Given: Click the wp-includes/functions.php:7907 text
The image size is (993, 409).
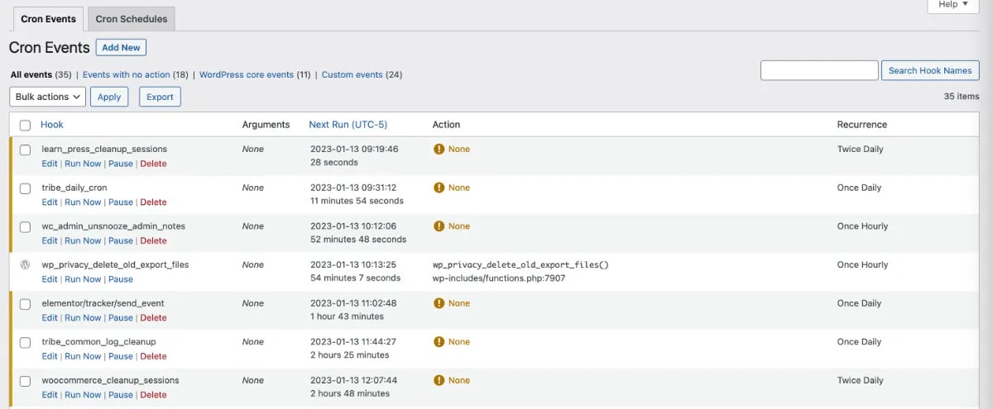Looking at the screenshot, I should pyautogui.click(x=499, y=279).
